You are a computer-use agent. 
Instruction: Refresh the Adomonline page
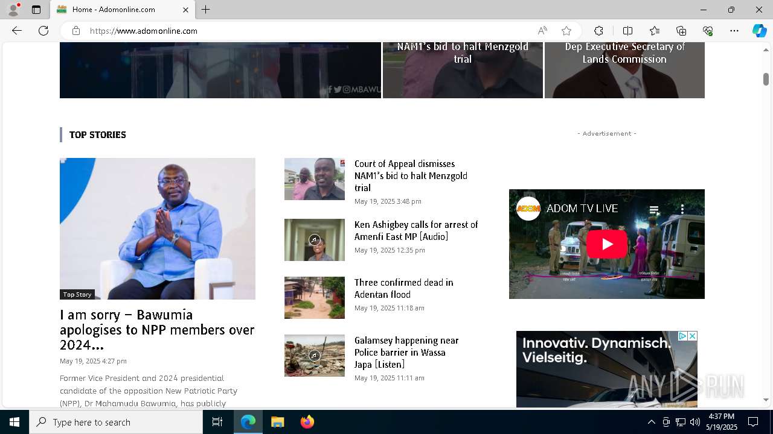(43, 31)
